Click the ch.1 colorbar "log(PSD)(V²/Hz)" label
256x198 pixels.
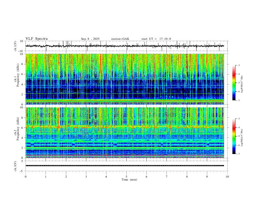pos(242,84)
